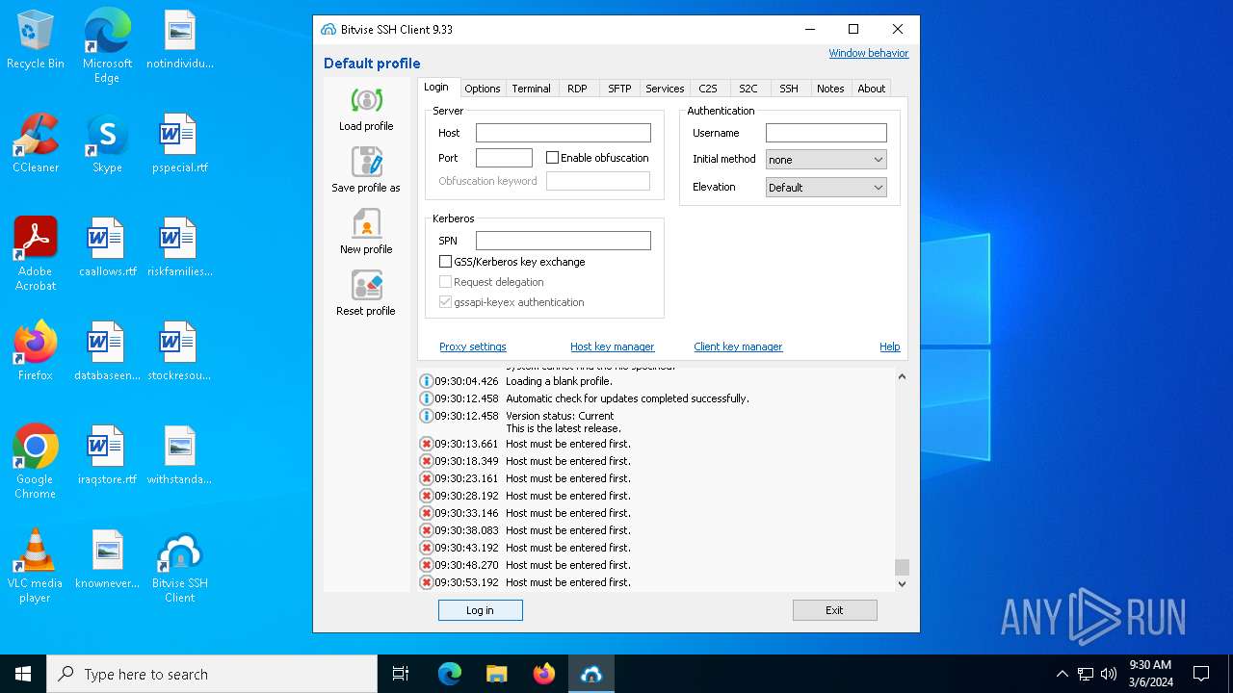Open Edge from the taskbar
Screen dimensions: 1233x693
coord(450,674)
